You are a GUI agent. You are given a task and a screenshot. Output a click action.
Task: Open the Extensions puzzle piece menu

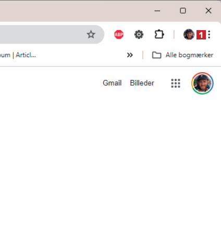[x=159, y=34]
